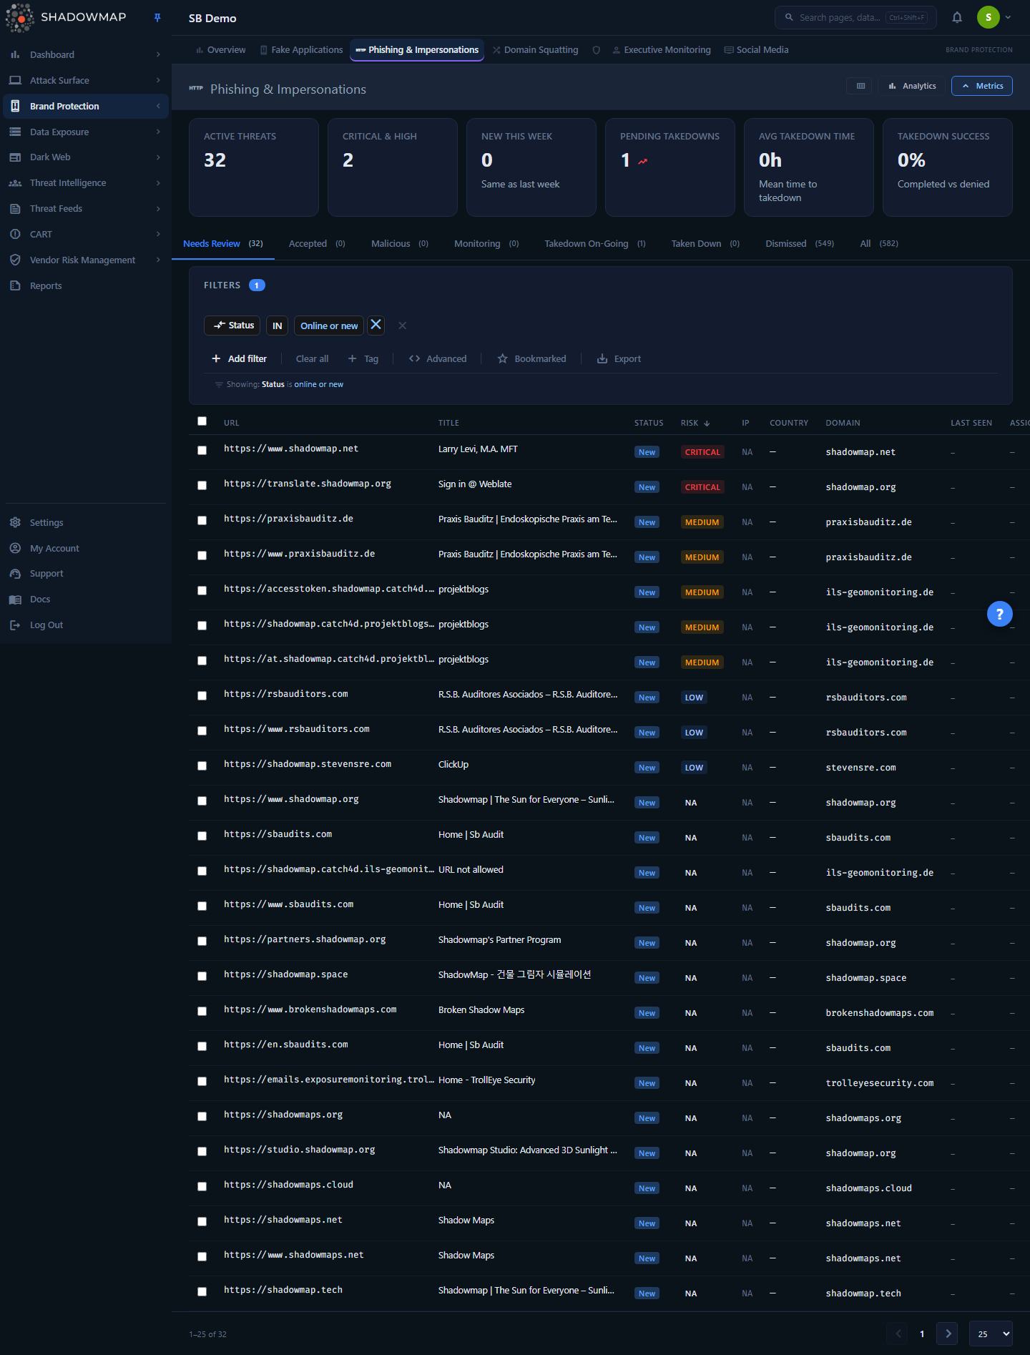Open Advanced filter mode
The width and height of the screenshot is (1030, 1355).
click(438, 358)
